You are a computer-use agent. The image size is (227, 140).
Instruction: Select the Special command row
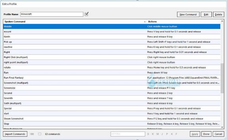click(112, 108)
